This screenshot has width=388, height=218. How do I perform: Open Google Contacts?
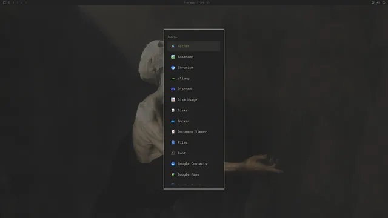[193, 164]
